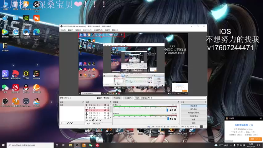The width and height of the screenshot is (263, 148).
Task: Open 设置 settings button in Controls
Action: point(194,119)
